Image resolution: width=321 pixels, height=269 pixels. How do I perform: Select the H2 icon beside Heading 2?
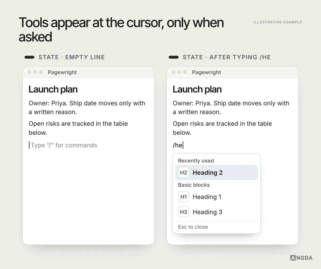[x=184, y=172]
